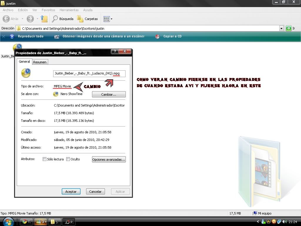Click the 21:24 taskbar clock
This screenshot has height=226, width=301.
(x=293, y=222)
